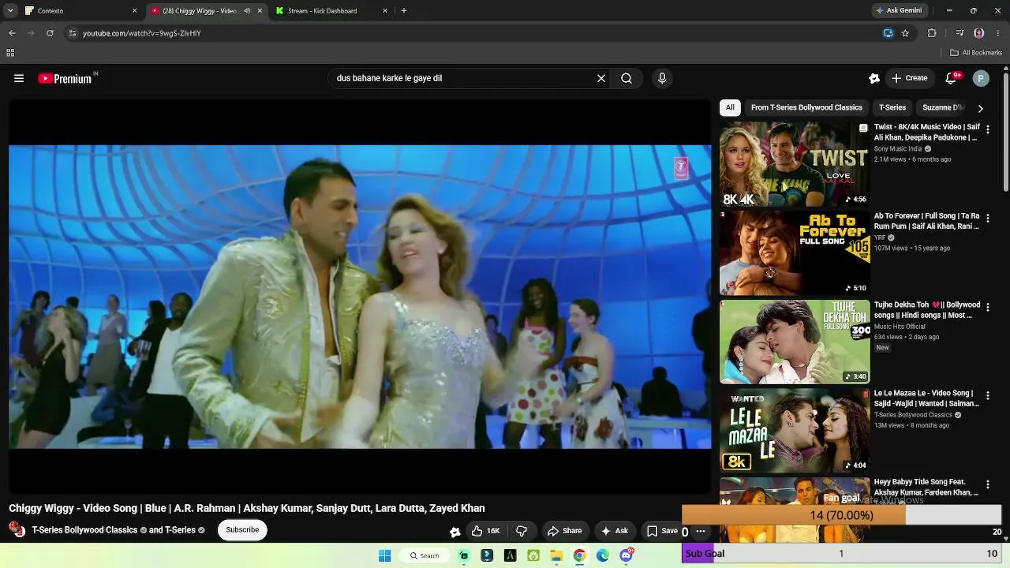Image resolution: width=1010 pixels, height=568 pixels.
Task: Start voice search with the microphone
Action: pyautogui.click(x=662, y=78)
